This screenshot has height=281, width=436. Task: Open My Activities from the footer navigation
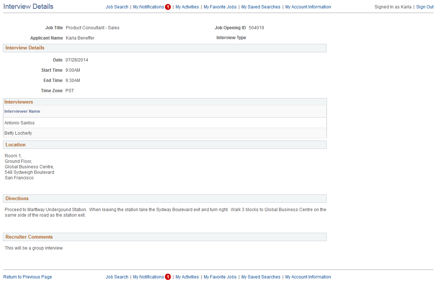coord(187,277)
